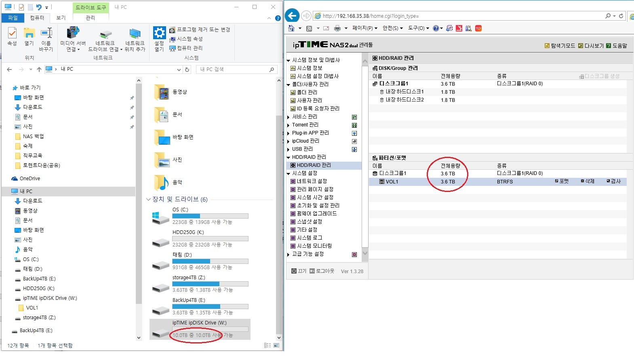Select ipTIME ipDISK Drive (W:) usage bar
634x356 pixels.
pos(210,329)
